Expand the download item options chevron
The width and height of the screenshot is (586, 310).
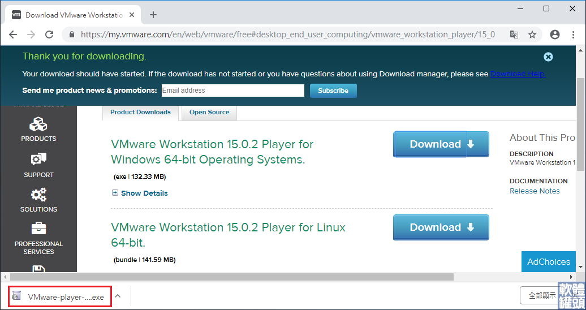click(118, 296)
